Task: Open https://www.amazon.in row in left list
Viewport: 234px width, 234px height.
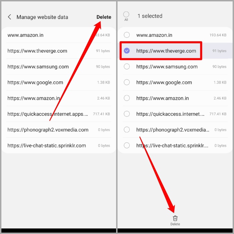Action: [59, 98]
